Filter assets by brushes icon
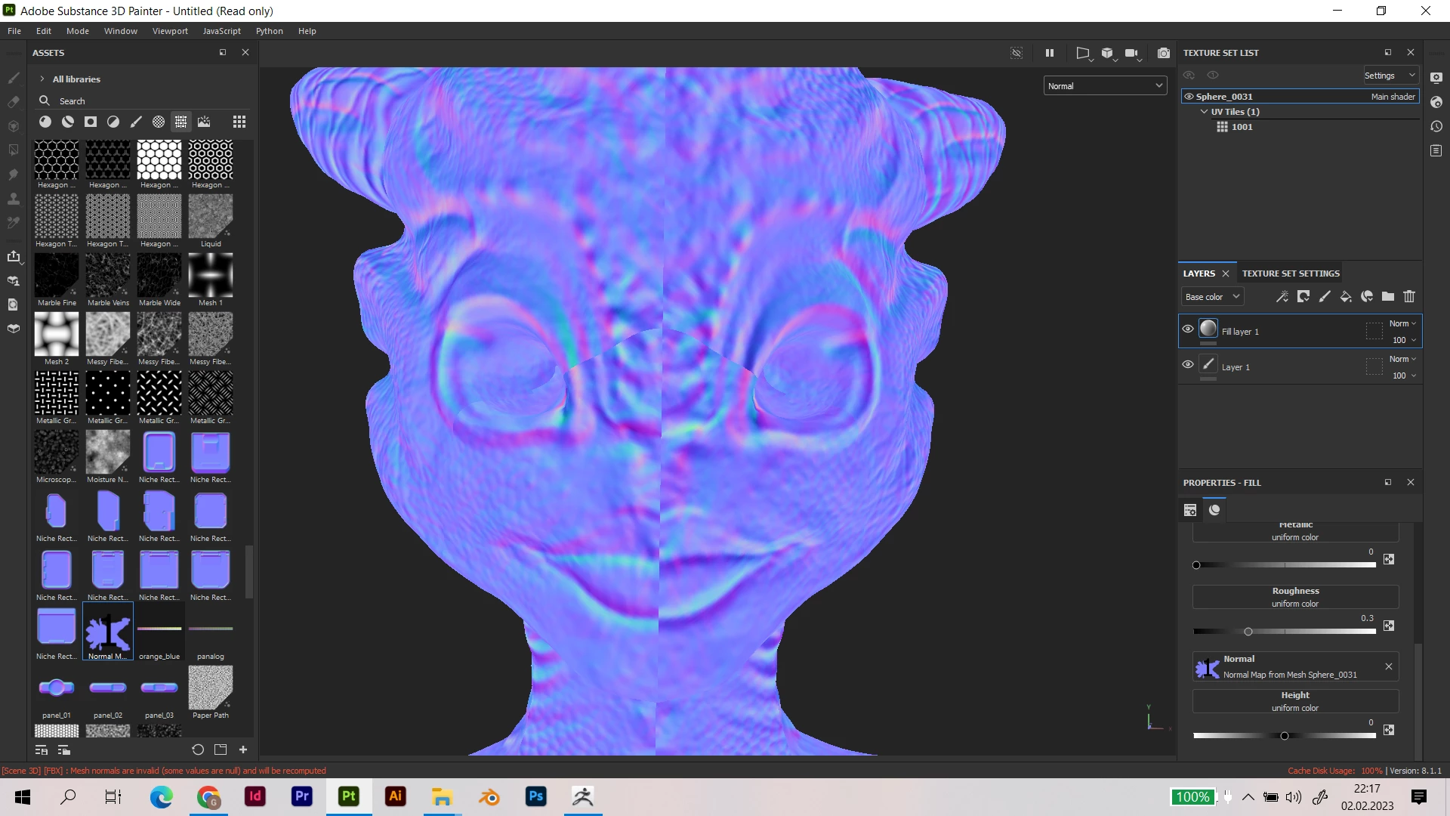Screen dimensions: 1450x816 tap(136, 122)
